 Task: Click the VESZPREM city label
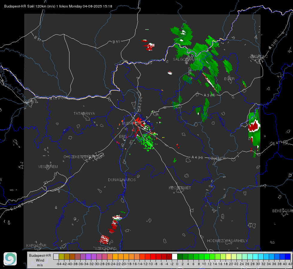pos(48,166)
